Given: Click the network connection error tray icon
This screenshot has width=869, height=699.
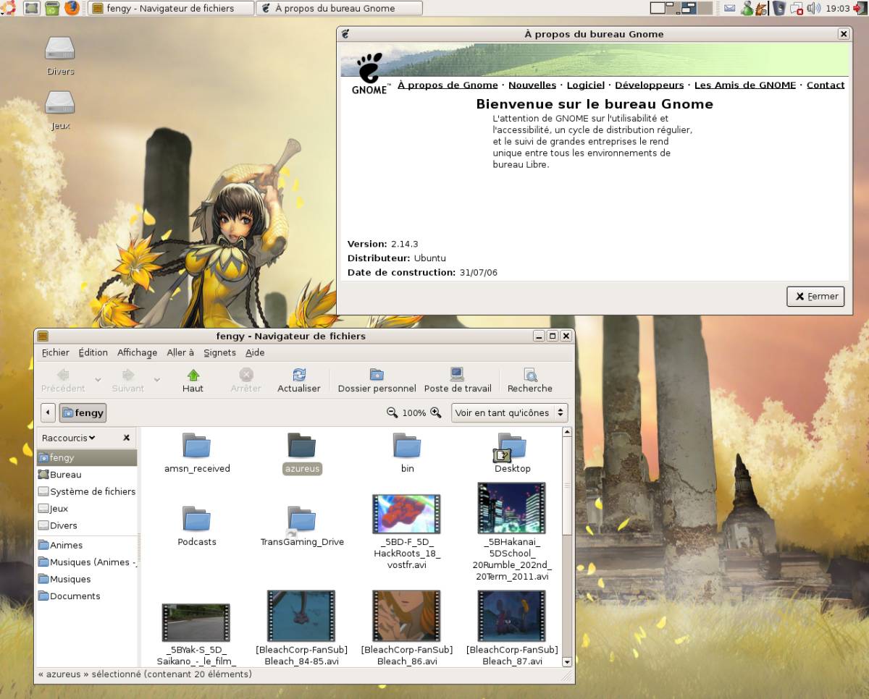Looking at the screenshot, I should [x=797, y=9].
